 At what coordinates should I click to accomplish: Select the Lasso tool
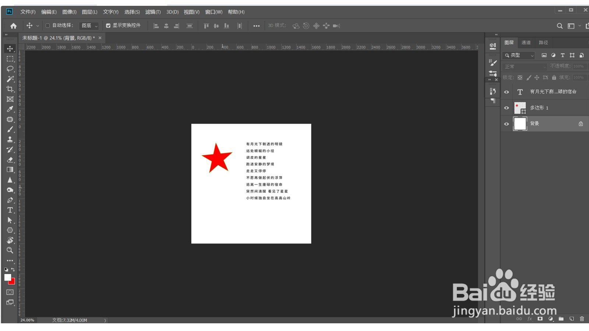(x=10, y=69)
